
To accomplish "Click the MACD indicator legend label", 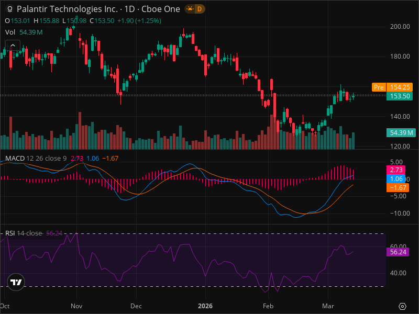I will tap(15, 159).
